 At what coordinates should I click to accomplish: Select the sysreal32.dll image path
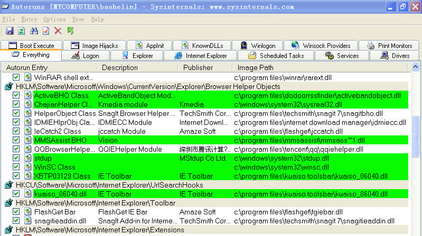pyautogui.click(x=288, y=104)
